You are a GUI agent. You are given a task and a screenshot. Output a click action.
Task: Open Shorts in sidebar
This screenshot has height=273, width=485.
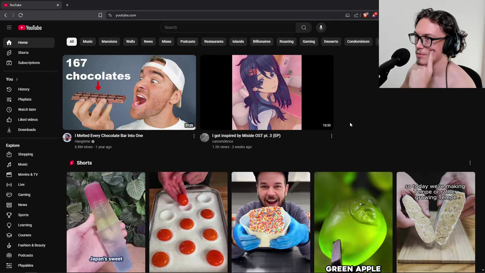tap(29, 53)
